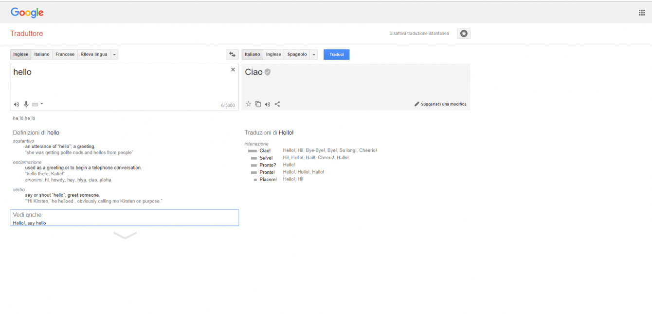Select the Piacere! translation entry

pyautogui.click(x=268, y=180)
